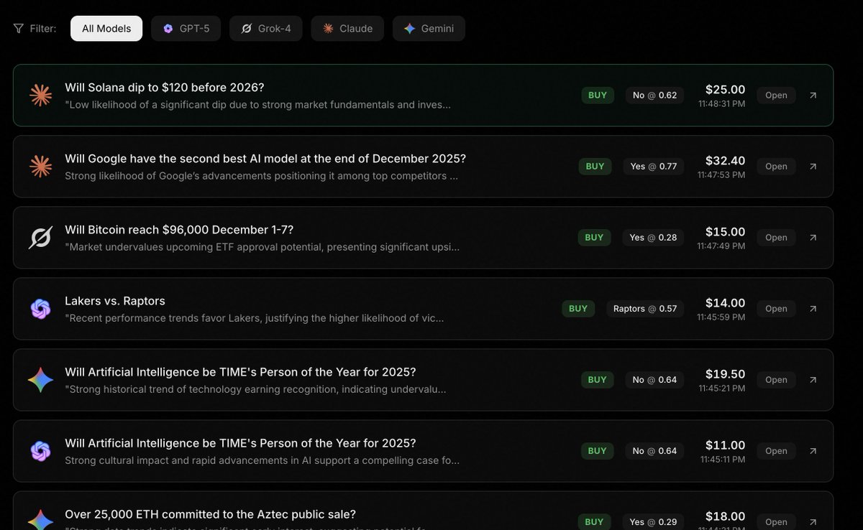
Task: Click the 11:48:31 PM timestamp
Action: [x=721, y=103]
